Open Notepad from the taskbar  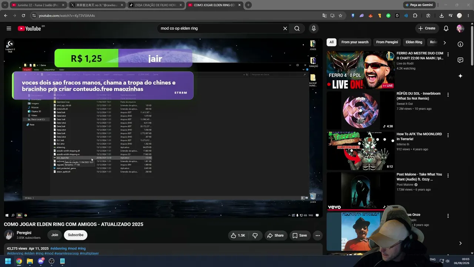tap(62, 261)
